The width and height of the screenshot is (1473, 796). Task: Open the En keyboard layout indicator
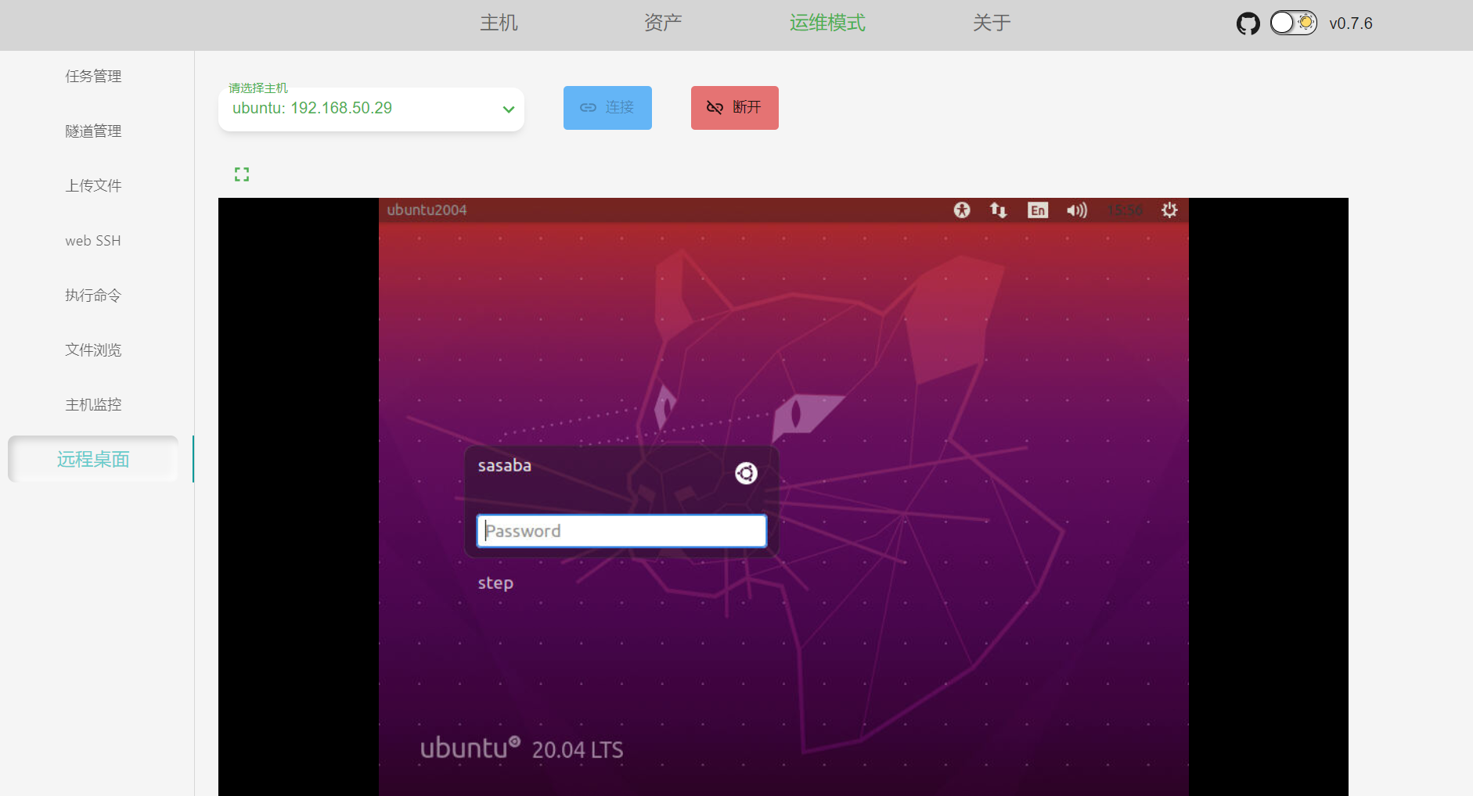1038,210
